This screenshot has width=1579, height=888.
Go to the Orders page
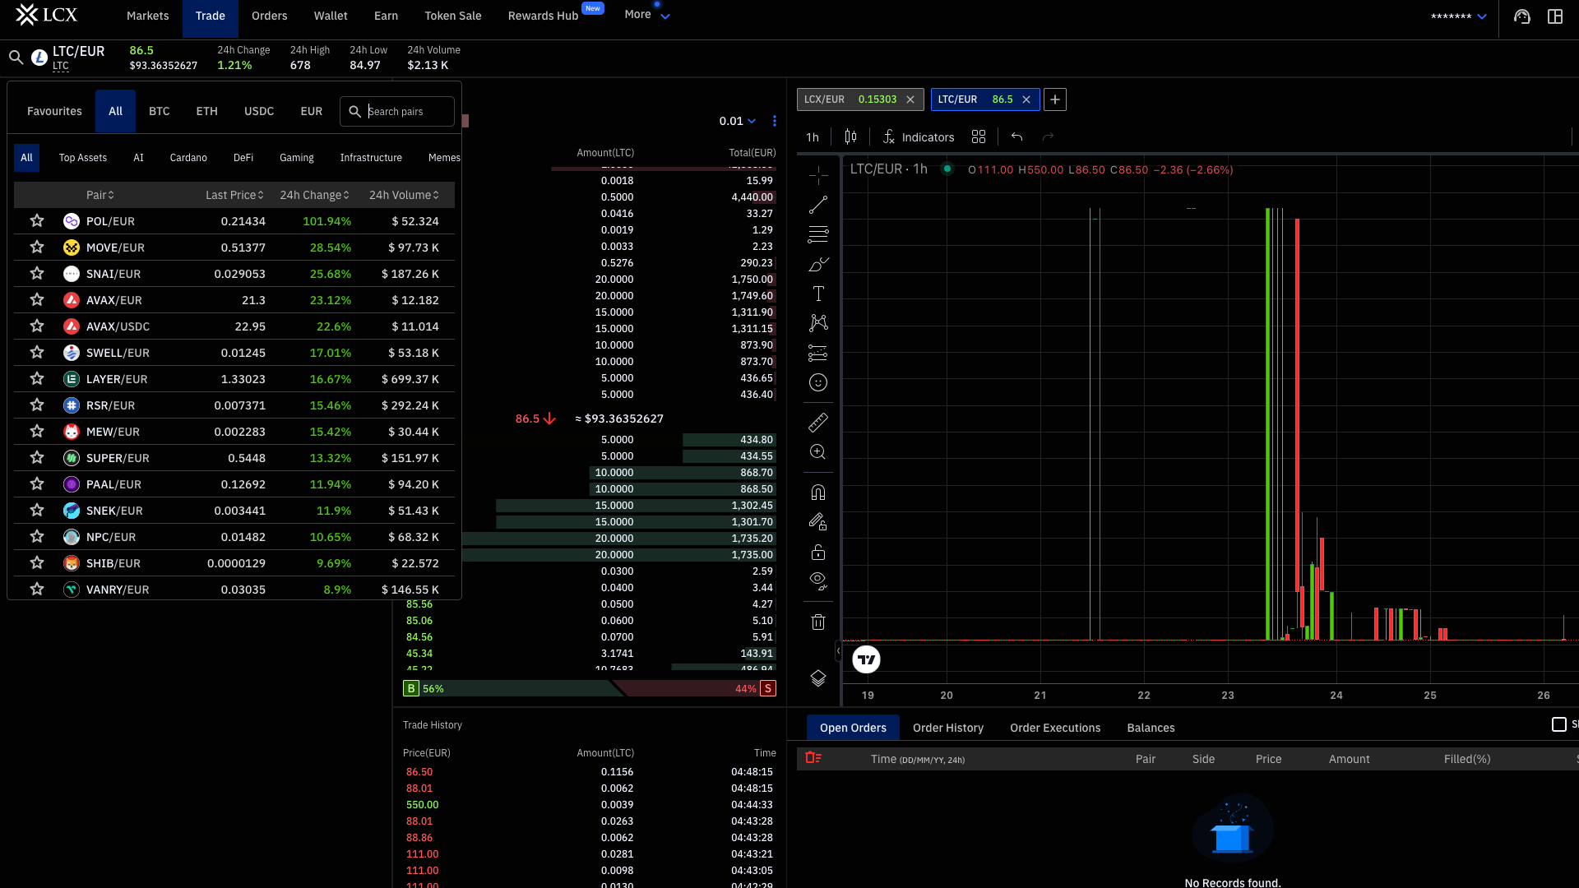(269, 16)
